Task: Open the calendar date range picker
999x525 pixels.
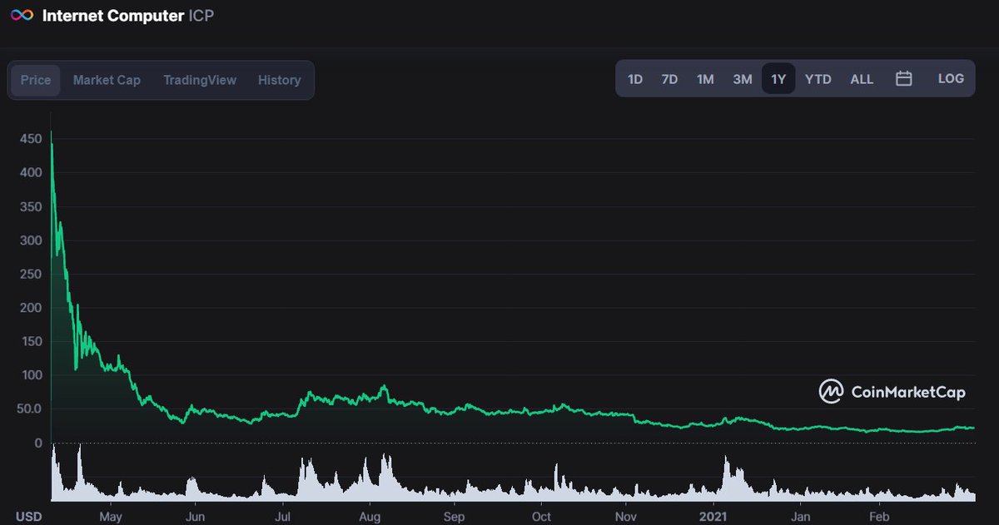Action: point(904,79)
